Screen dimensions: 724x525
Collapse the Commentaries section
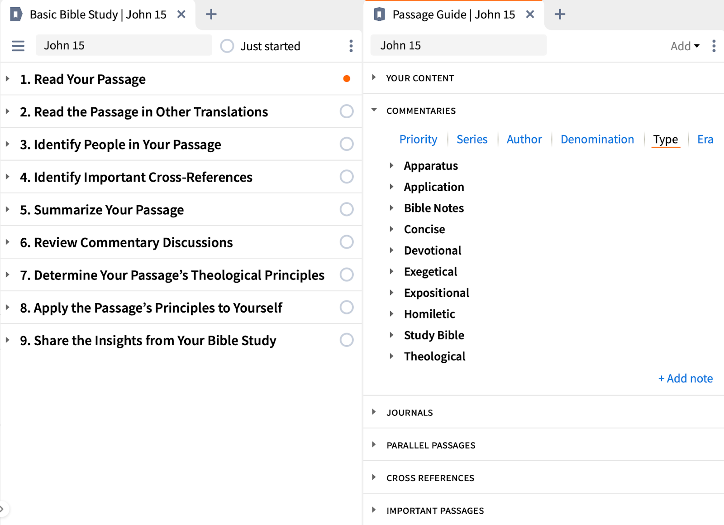(374, 110)
